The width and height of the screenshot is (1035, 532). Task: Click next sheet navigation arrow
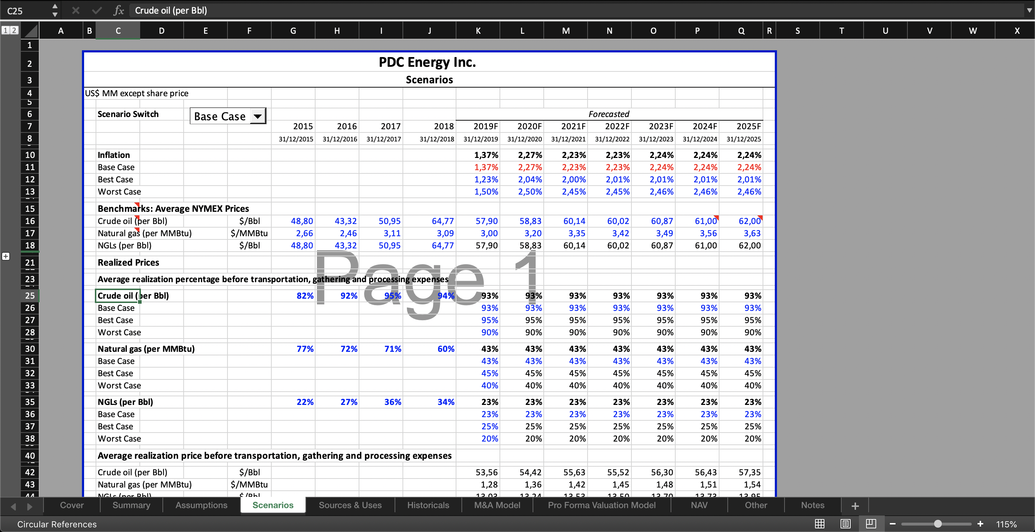point(29,506)
